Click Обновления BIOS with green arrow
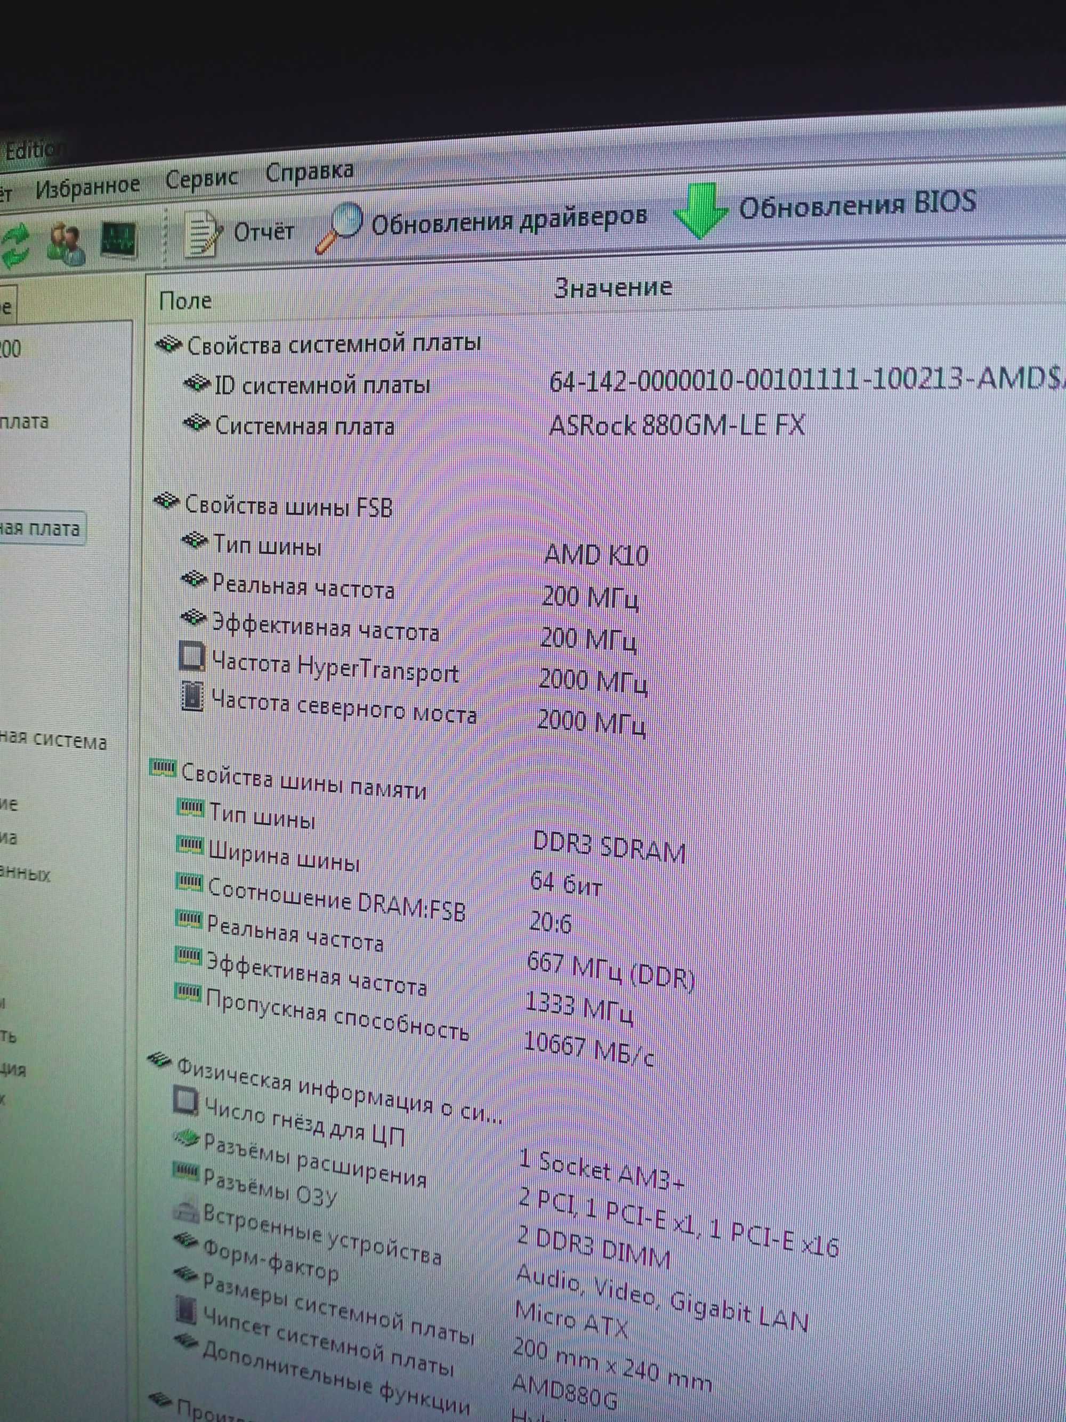Viewport: 1066px width, 1422px height. pyautogui.click(x=826, y=209)
